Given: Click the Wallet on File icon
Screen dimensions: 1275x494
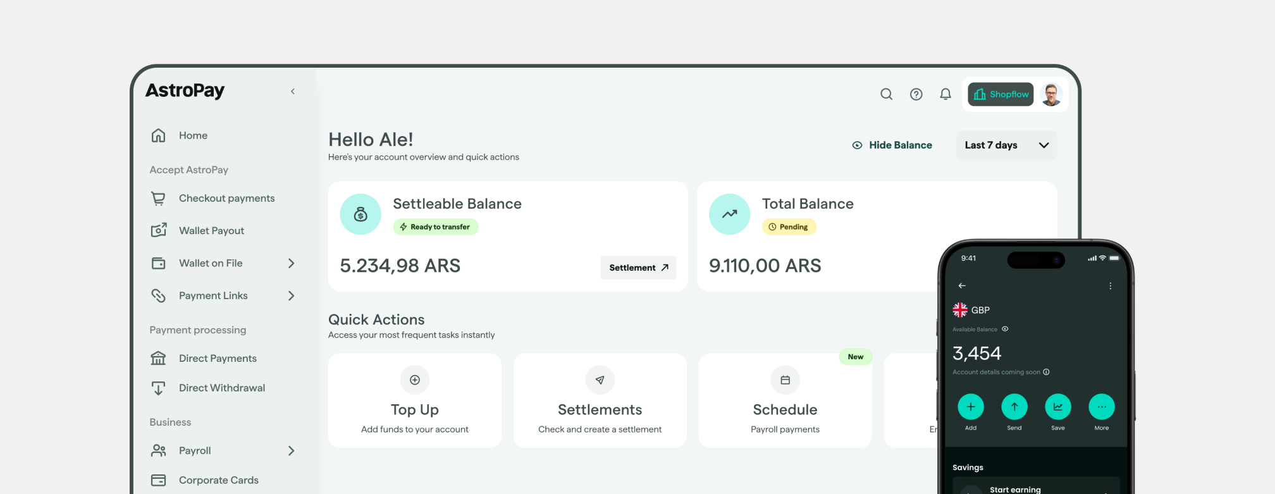Looking at the screenshot, I should 158,263.
